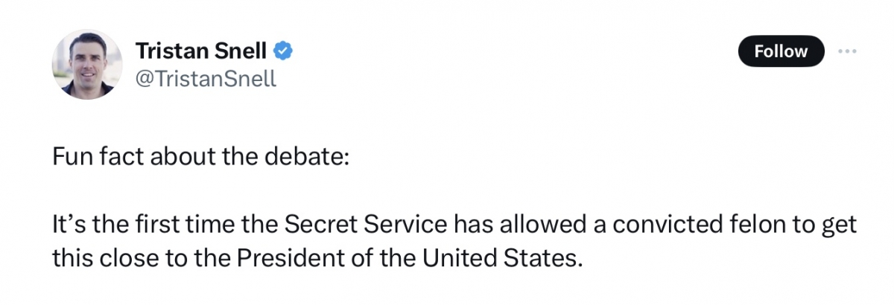The width and height of the screenshot is (894, 305).
Task: Click the blue verified checkmark badge
Action: (x=284, y=51)
